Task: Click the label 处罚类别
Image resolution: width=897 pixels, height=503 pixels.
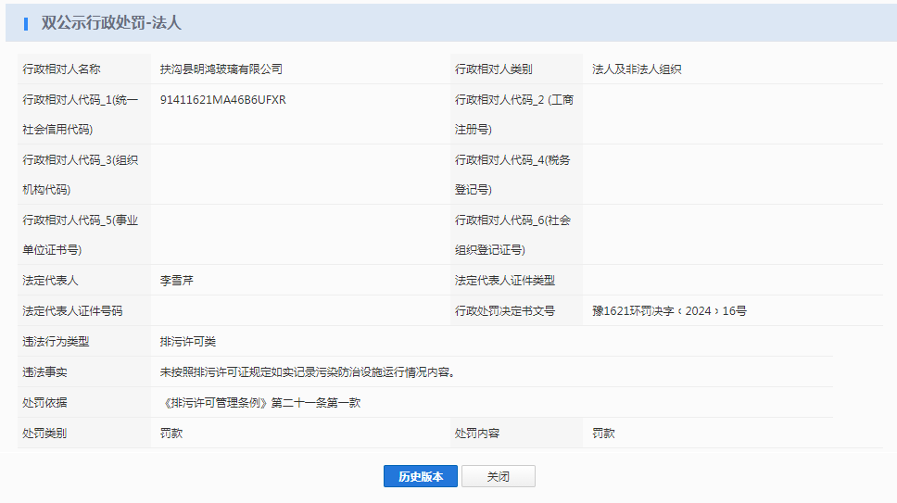Action: pos(44,434)
